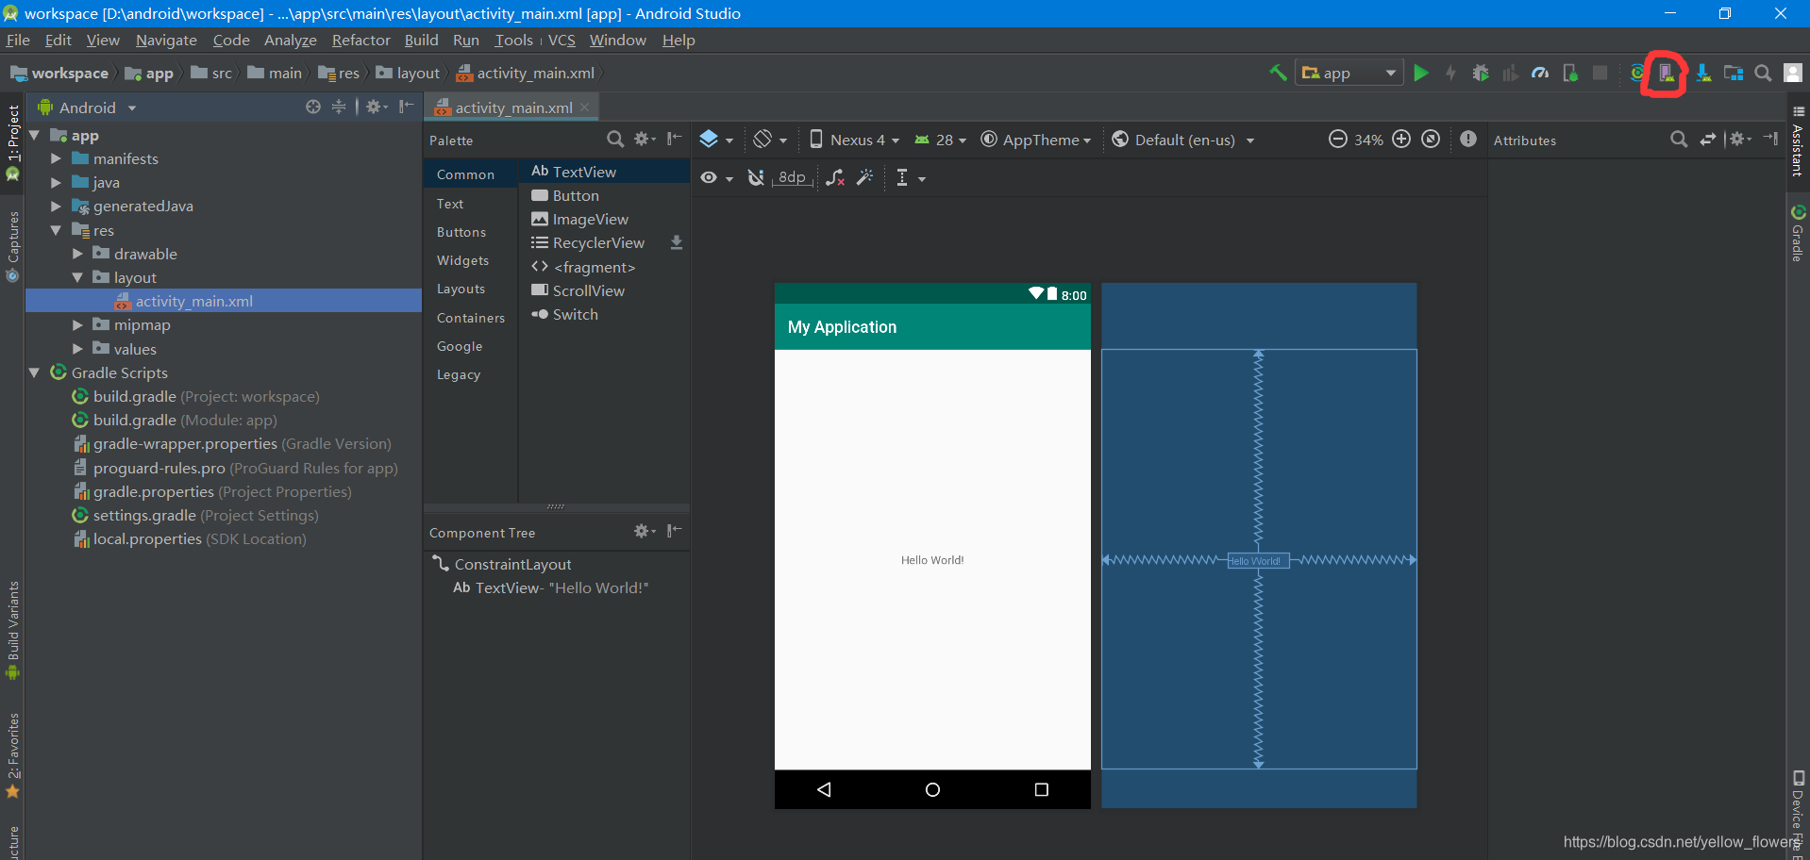Select the Widgets palette category
Viewport: 1810px width, 860px height.
tap(462, 260)
